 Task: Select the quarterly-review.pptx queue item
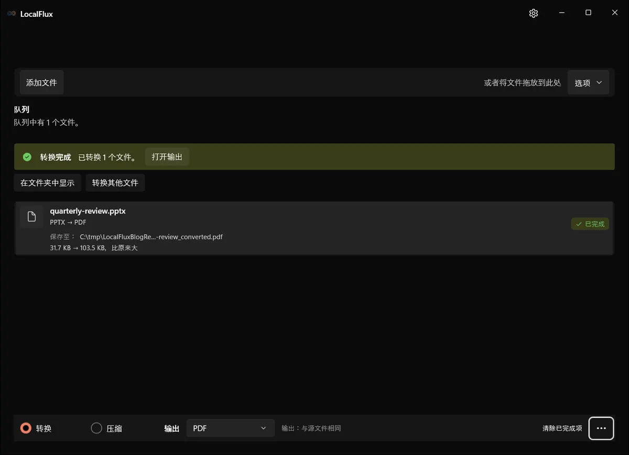[314, 228]
